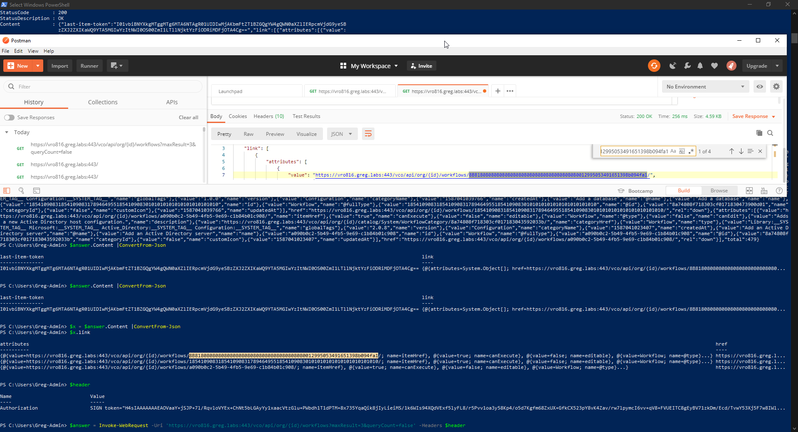Click the Import button
This screenshot has height=432, width=798.
click(60, 66)
